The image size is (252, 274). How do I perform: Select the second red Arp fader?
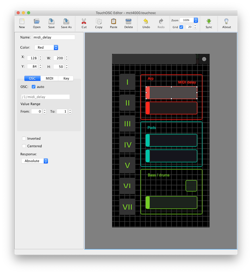click(171, 108)
